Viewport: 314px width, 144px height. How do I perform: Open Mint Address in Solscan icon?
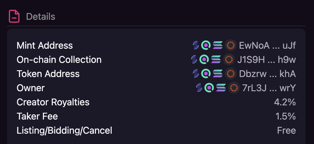(x=206, y=45)
